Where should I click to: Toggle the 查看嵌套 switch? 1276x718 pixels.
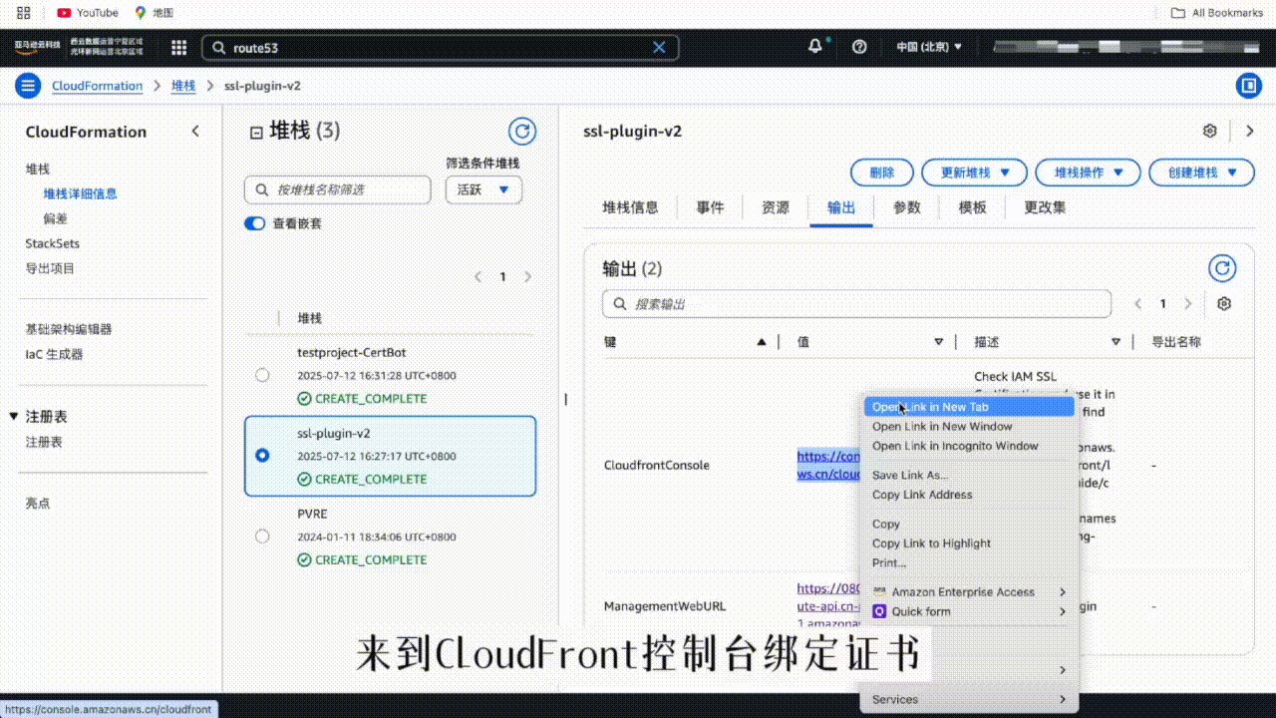tap(254, 223)
